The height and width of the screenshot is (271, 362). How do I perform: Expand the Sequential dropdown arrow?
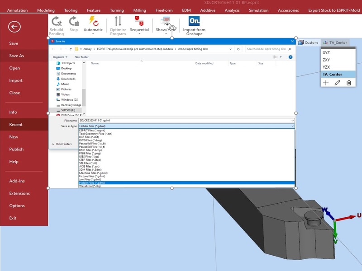pos(139,34)
